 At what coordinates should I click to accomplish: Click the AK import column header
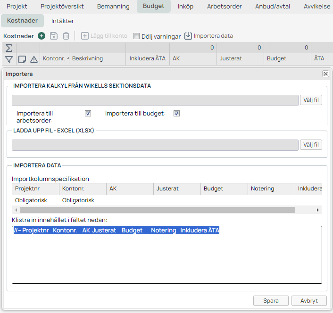(130, 189)
